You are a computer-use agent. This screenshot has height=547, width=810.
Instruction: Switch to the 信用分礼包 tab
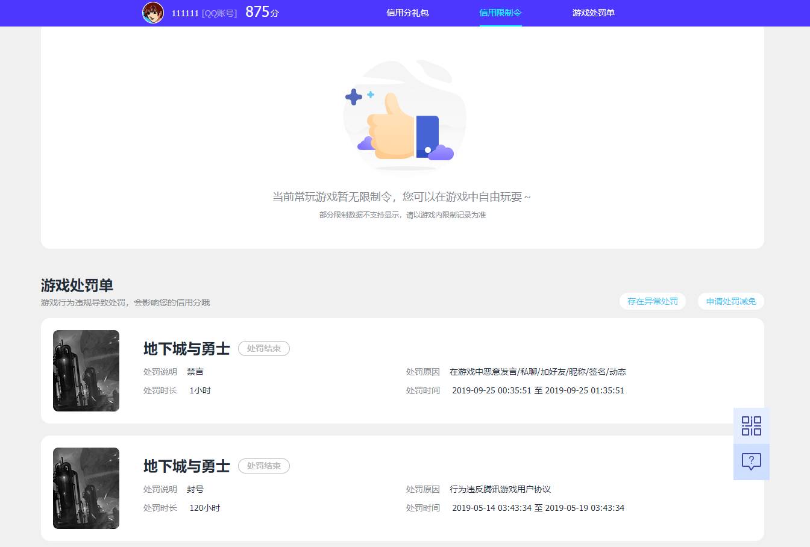pos(407,13)
